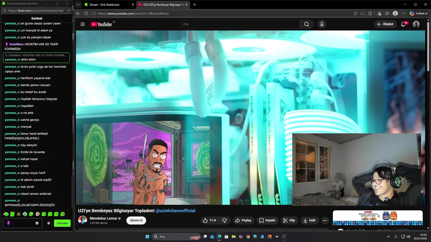Show hidden system tray icons chevron
The image size is (431, 242).
389,237
